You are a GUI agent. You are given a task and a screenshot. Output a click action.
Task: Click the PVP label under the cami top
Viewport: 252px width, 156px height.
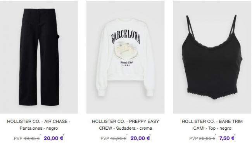coord(193,138)
